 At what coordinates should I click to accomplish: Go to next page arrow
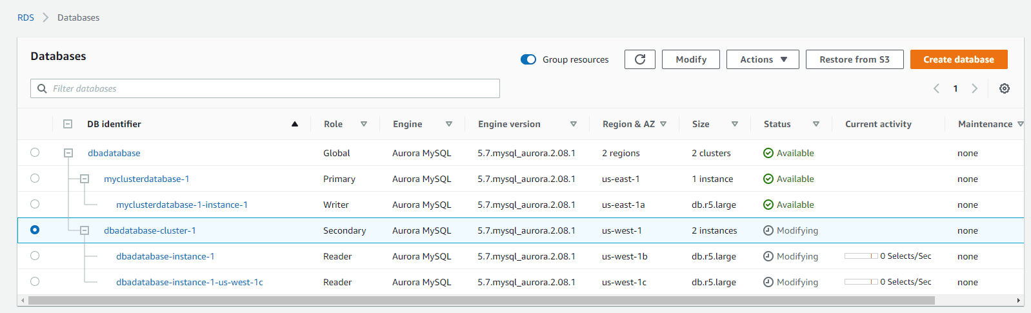click(x=975, y=88)
